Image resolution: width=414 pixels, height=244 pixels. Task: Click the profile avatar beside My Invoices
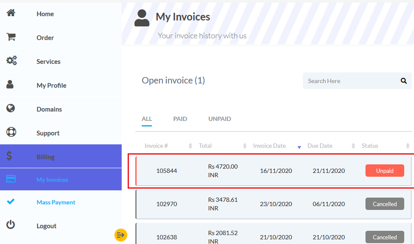(x=142, y=18)
